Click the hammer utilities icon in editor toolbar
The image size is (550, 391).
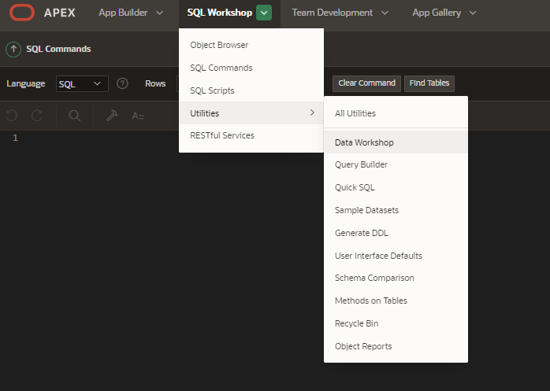(x=112, y=116)
